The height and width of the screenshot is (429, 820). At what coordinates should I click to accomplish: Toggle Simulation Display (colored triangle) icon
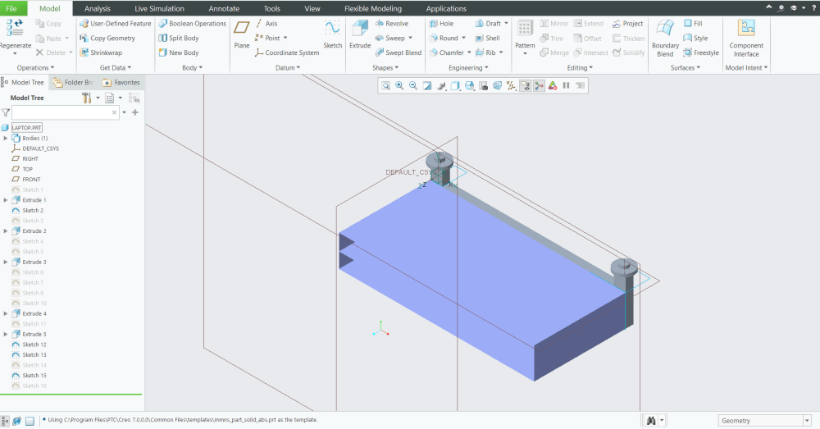tap(553, 86)
